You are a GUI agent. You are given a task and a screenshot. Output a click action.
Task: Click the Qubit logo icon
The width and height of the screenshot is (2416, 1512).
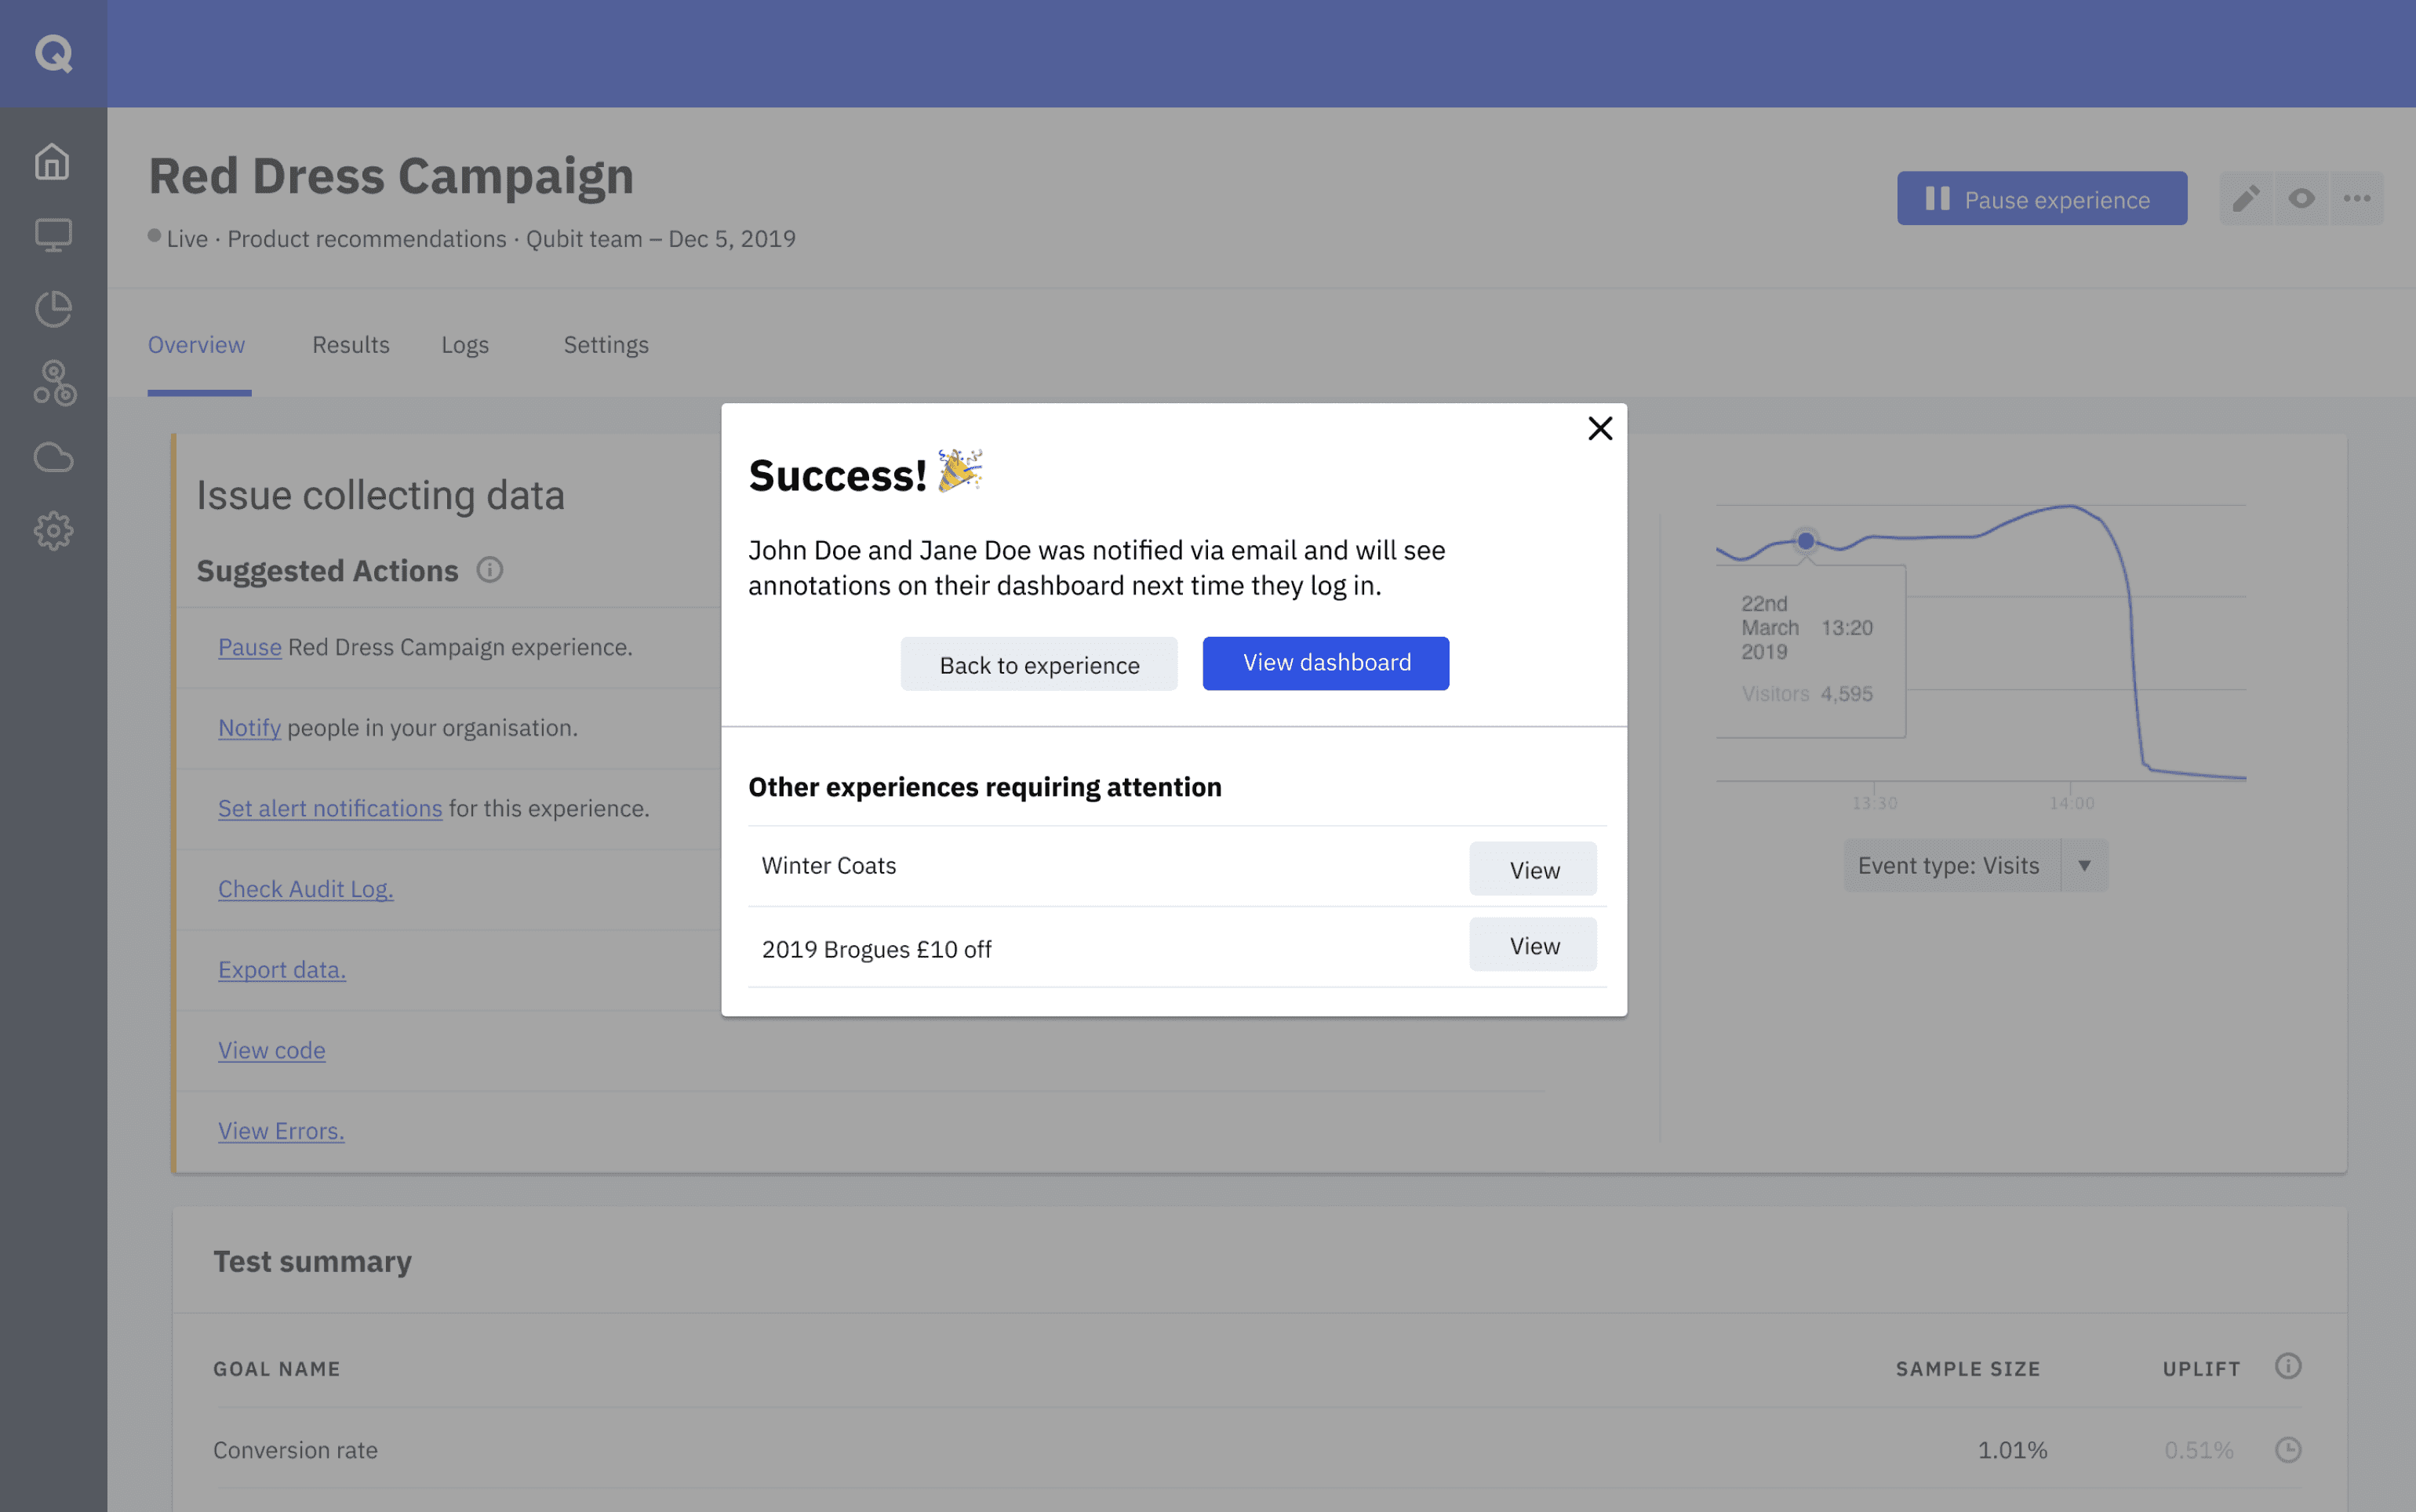[x=54, y=53]
